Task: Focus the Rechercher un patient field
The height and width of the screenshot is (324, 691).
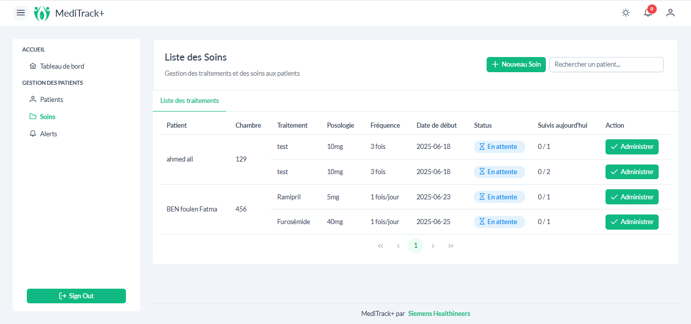Action: pos(607,65)
